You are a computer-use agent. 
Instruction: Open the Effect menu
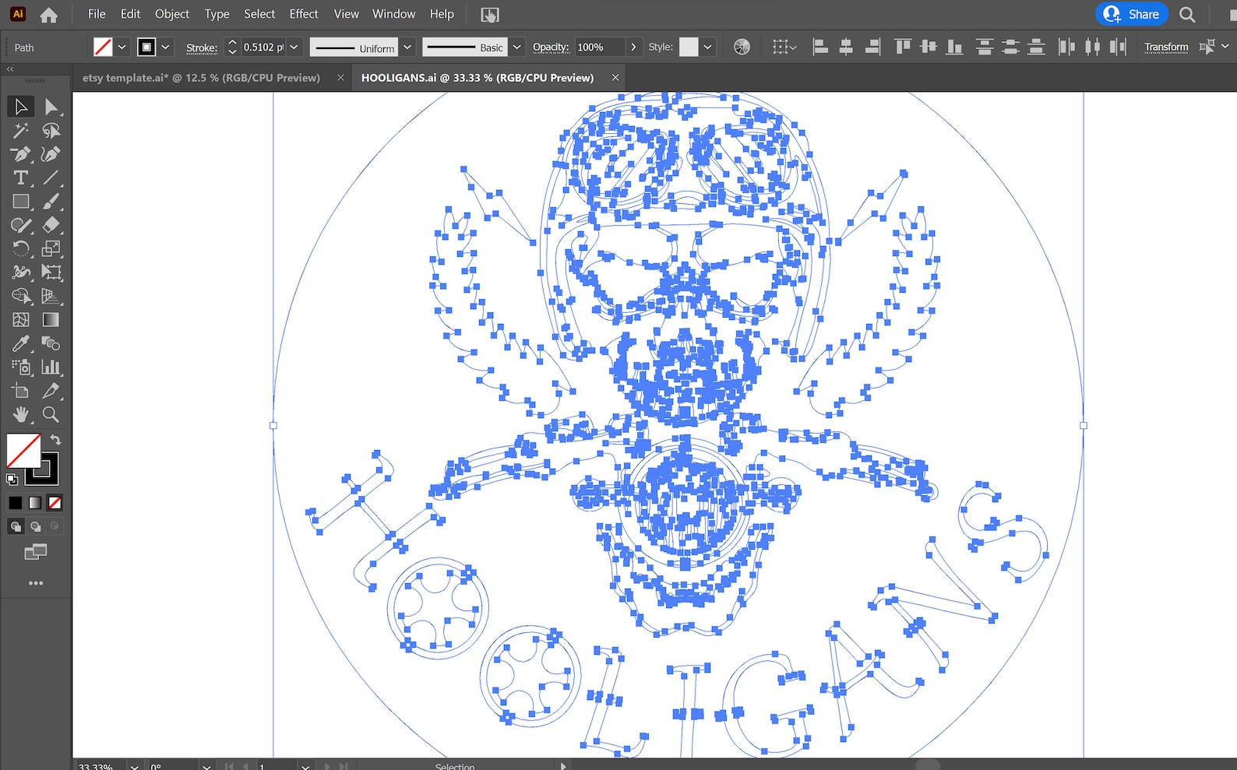point(303,14)
